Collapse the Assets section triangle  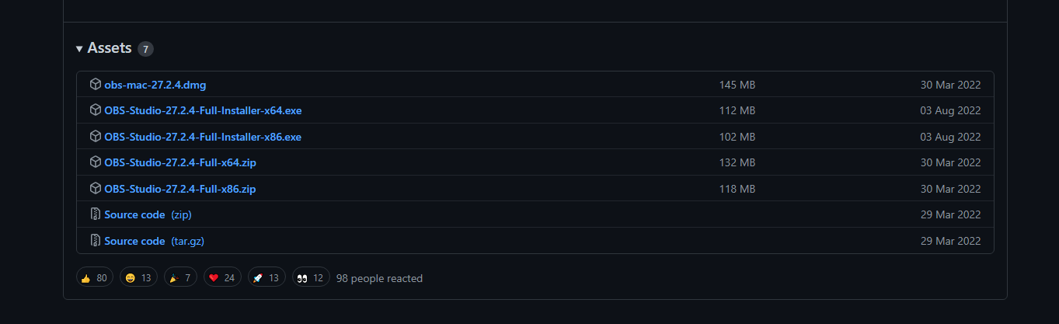79,49
